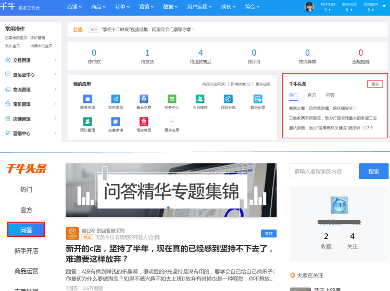390x291 pixels.
Task: Open the 今日接待 app
Action: [200, 99]
